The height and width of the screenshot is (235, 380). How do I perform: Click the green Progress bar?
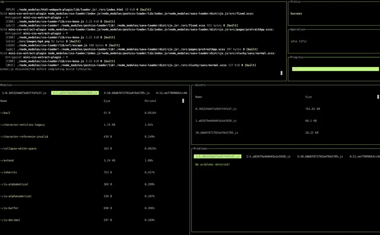pyautogui.click(x=335, y=69)
